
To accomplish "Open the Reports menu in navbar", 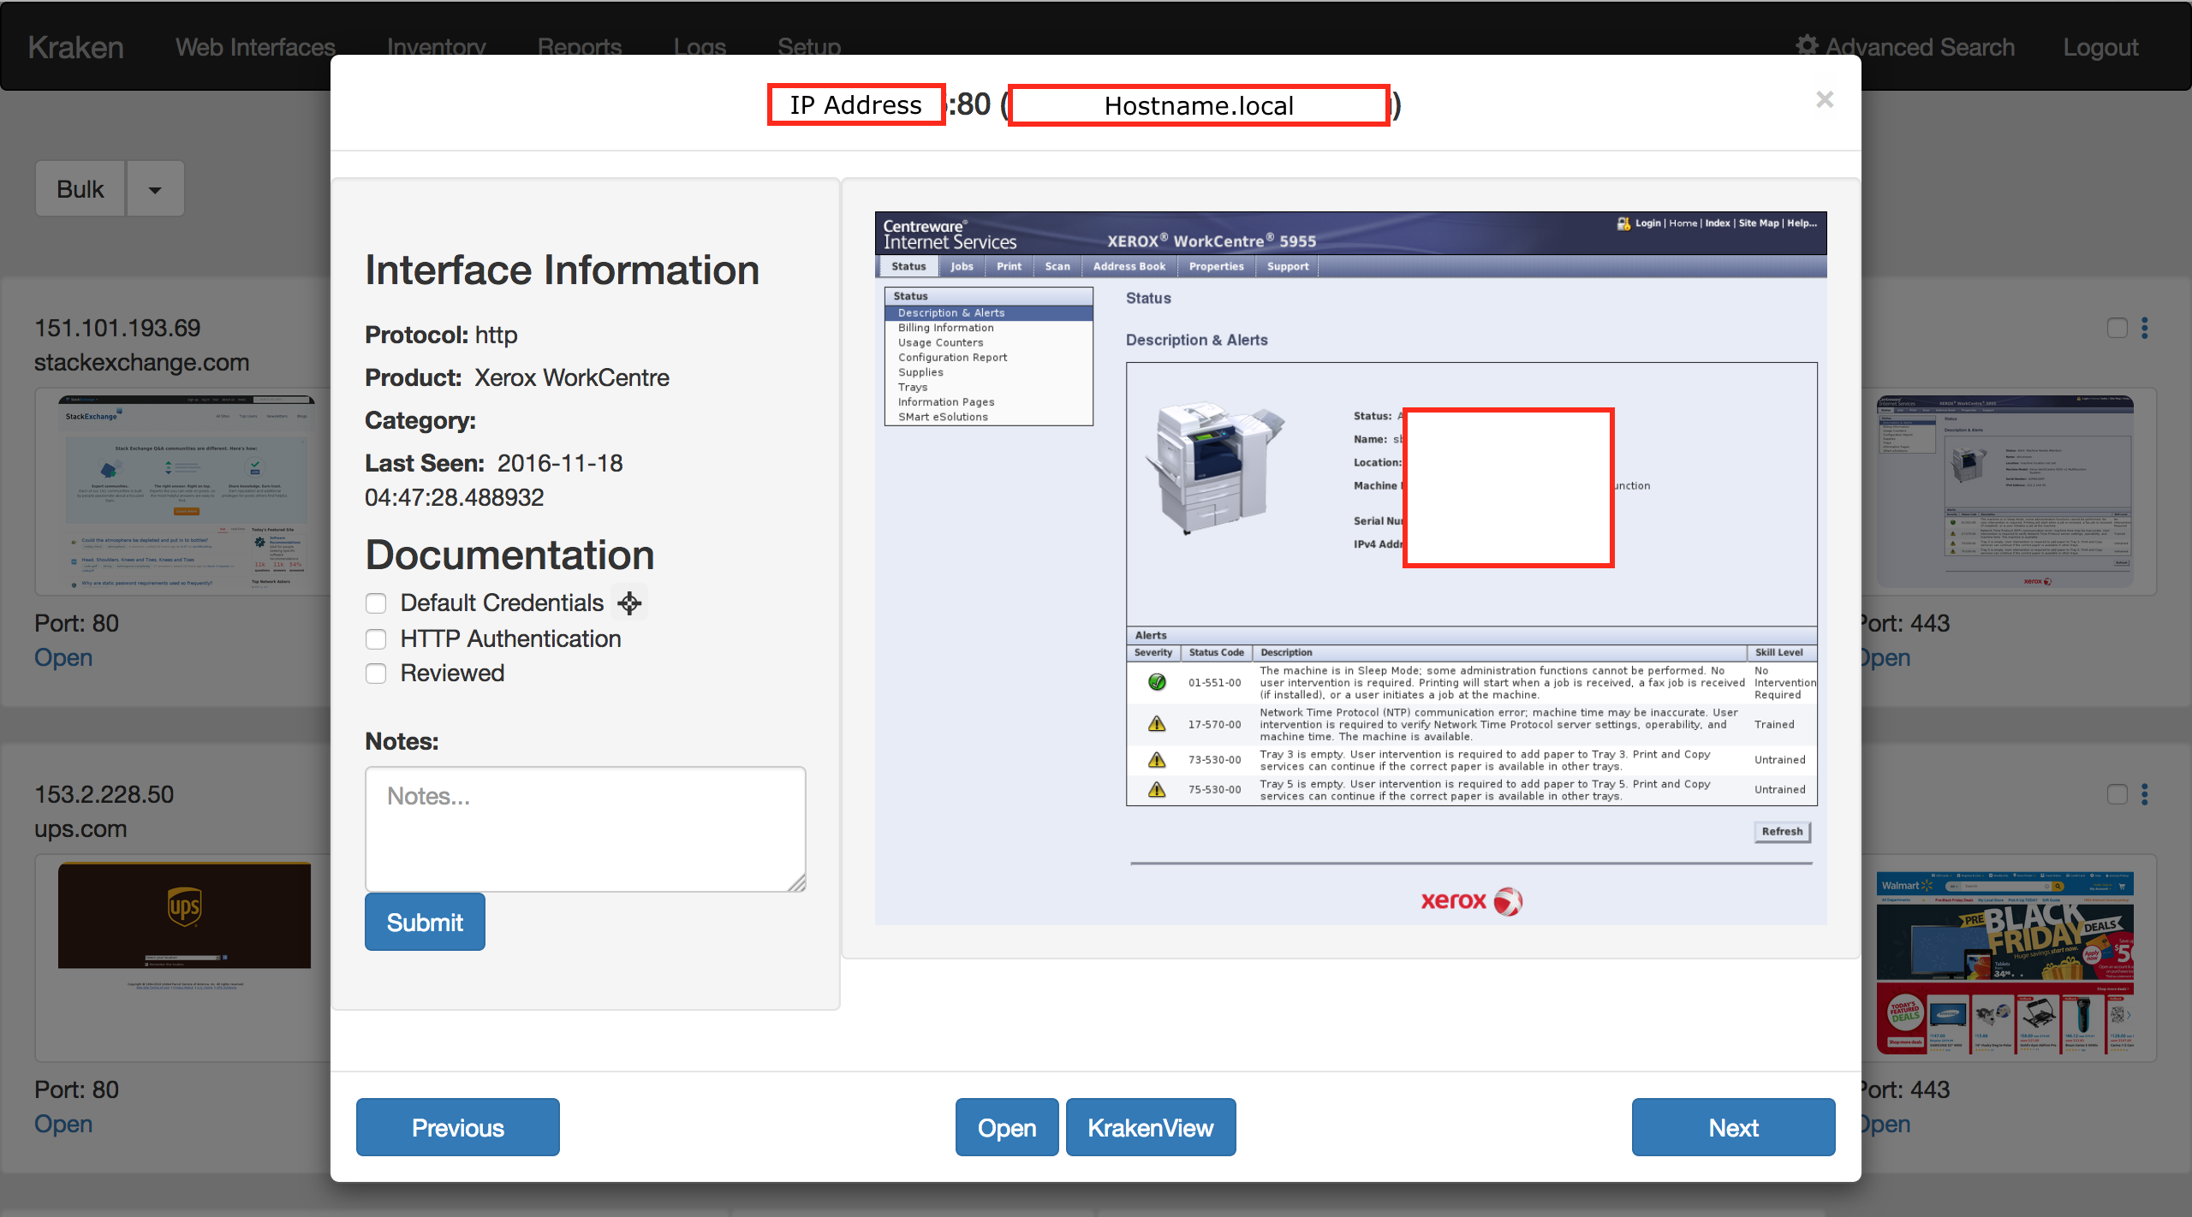I will coord(580,47).
